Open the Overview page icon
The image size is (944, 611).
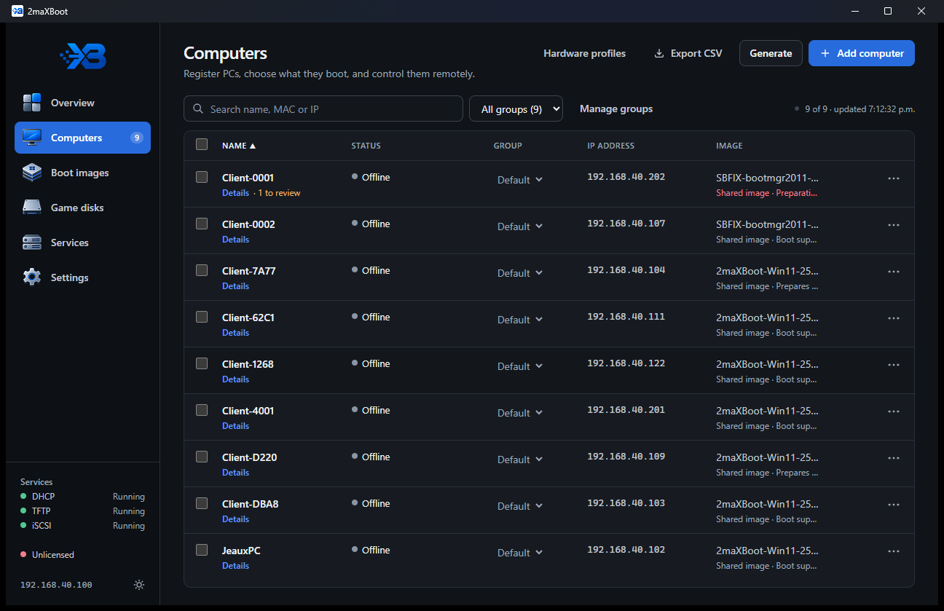click(32, 103)
